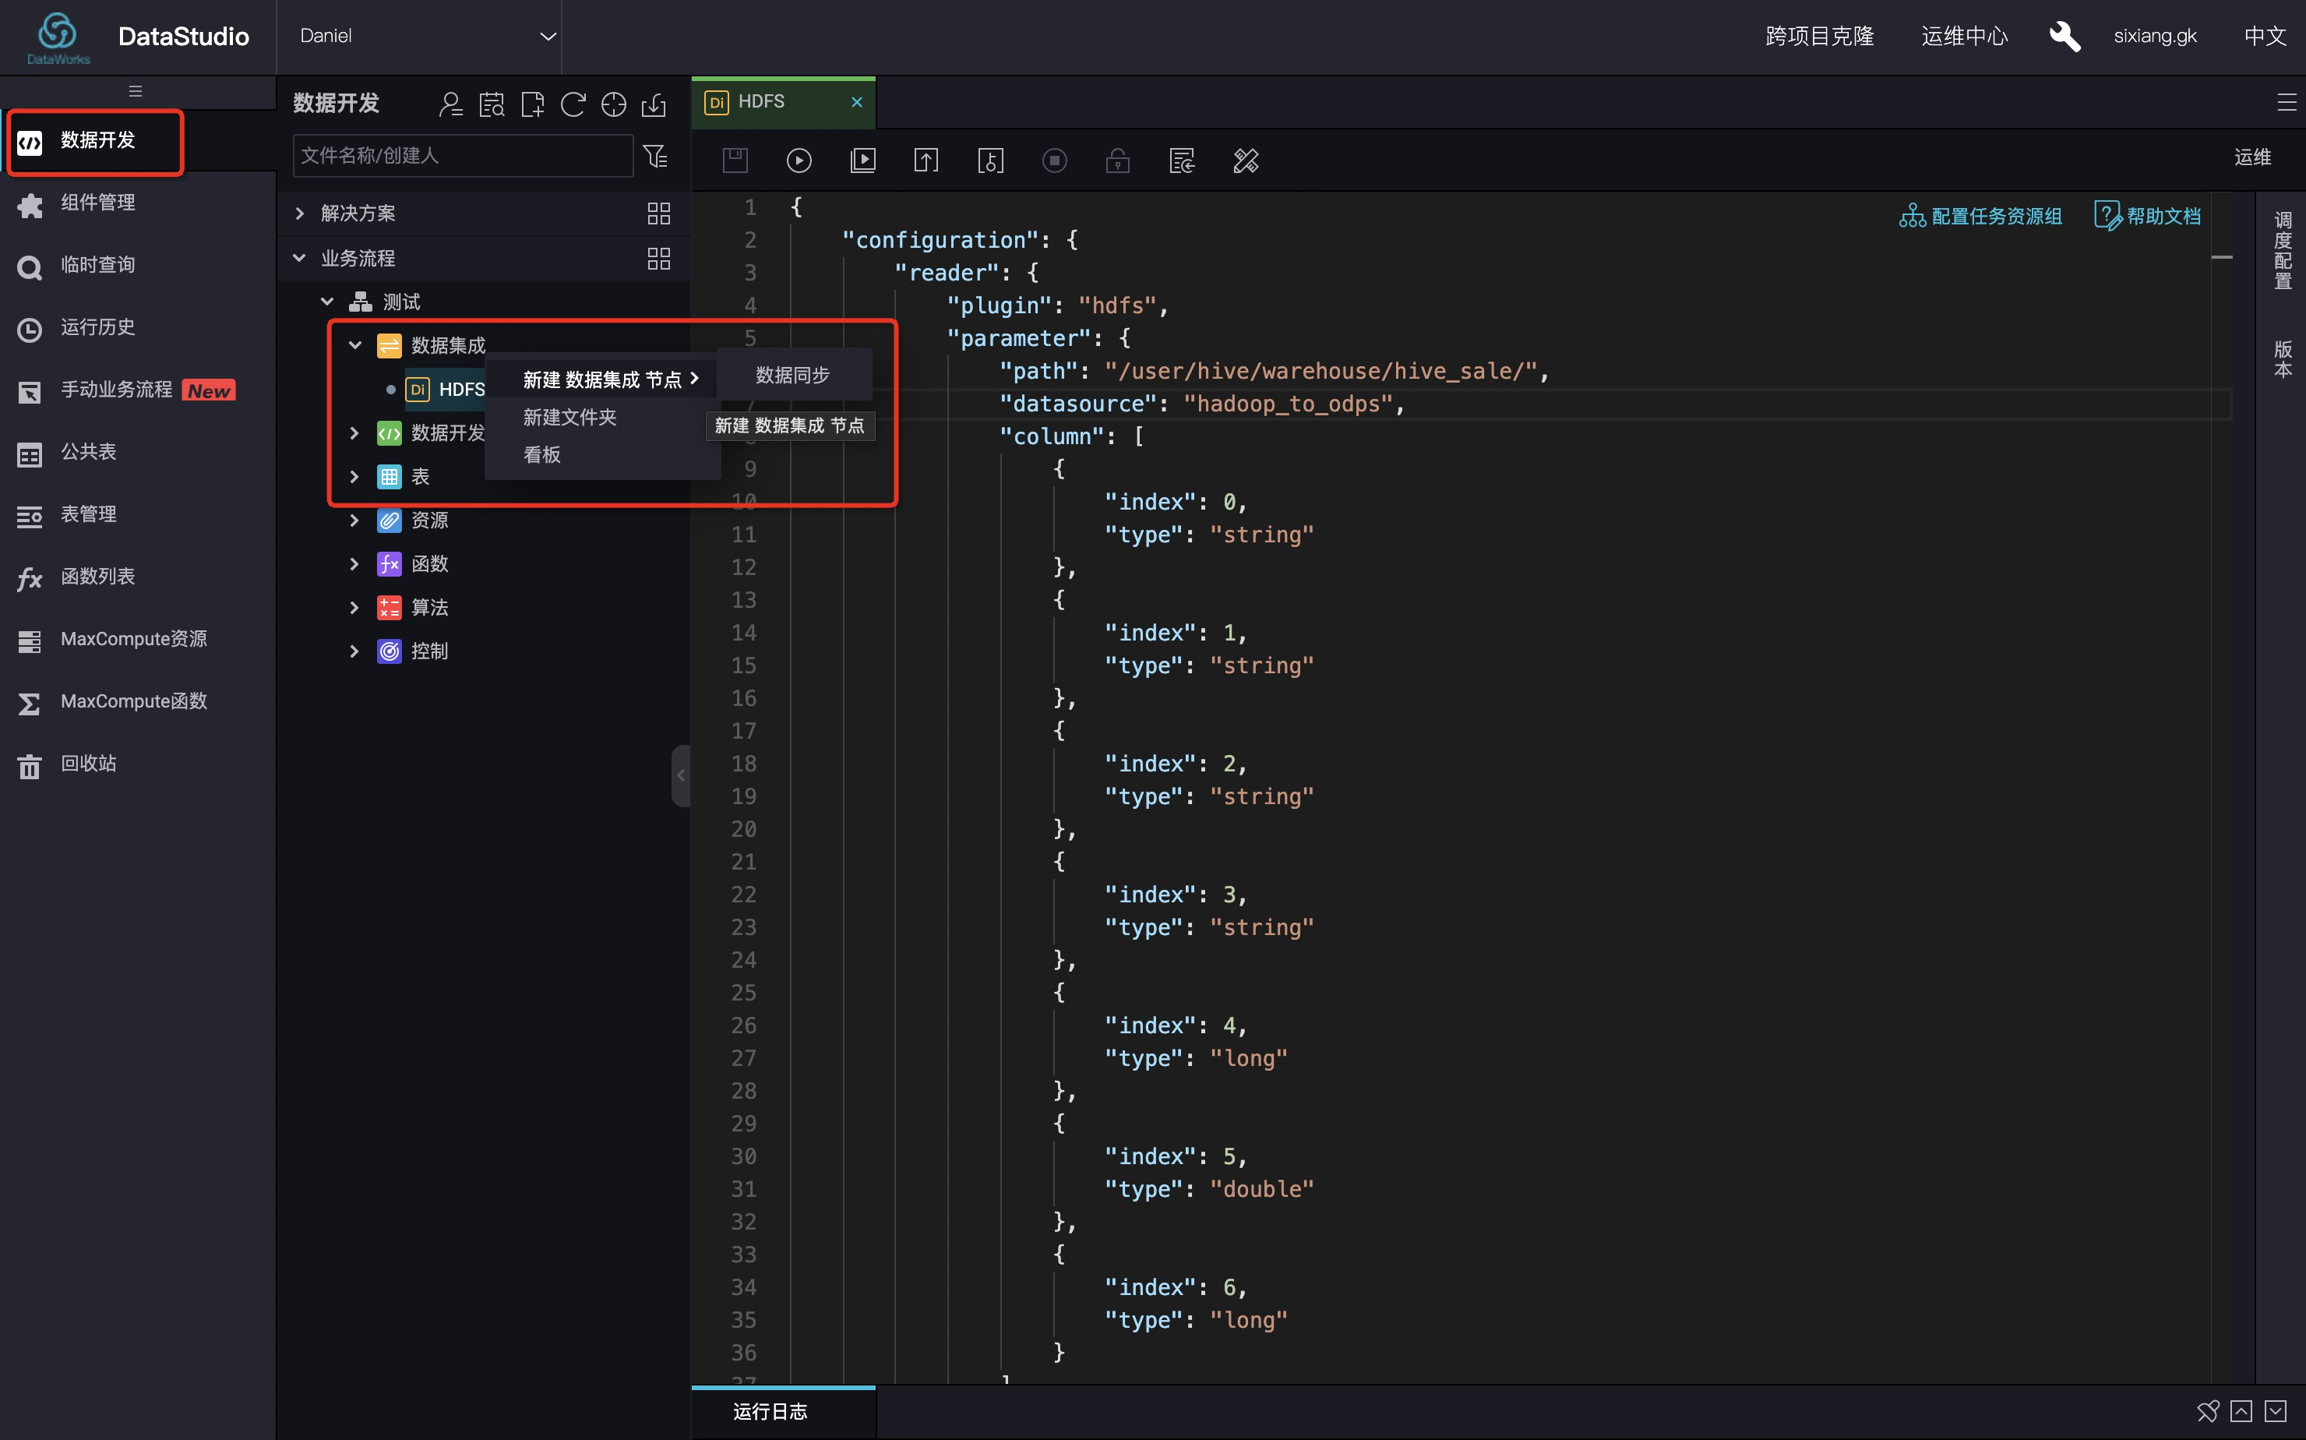This screenshot has height=1440, width=2306.
Task: Click the format code icon in toolbar
Action: coord(1246,160)
